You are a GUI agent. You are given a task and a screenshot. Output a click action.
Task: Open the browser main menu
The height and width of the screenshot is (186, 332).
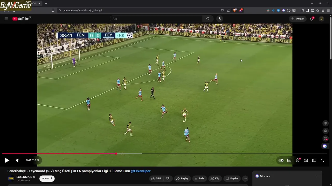(x=328, y=10)
